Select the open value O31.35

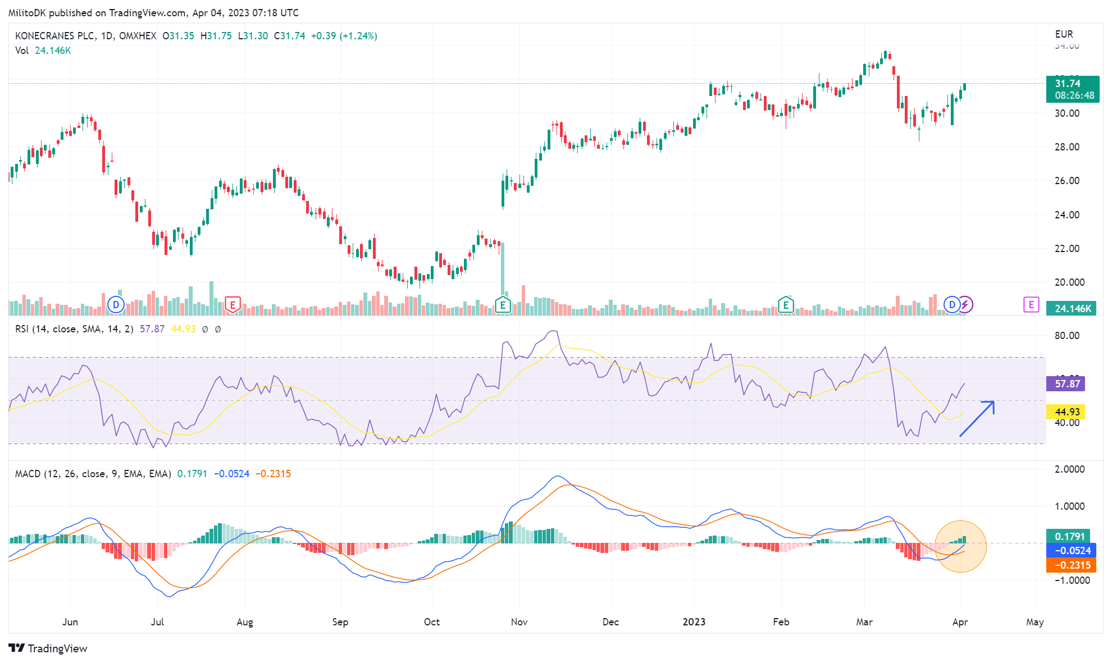[178, 36]
